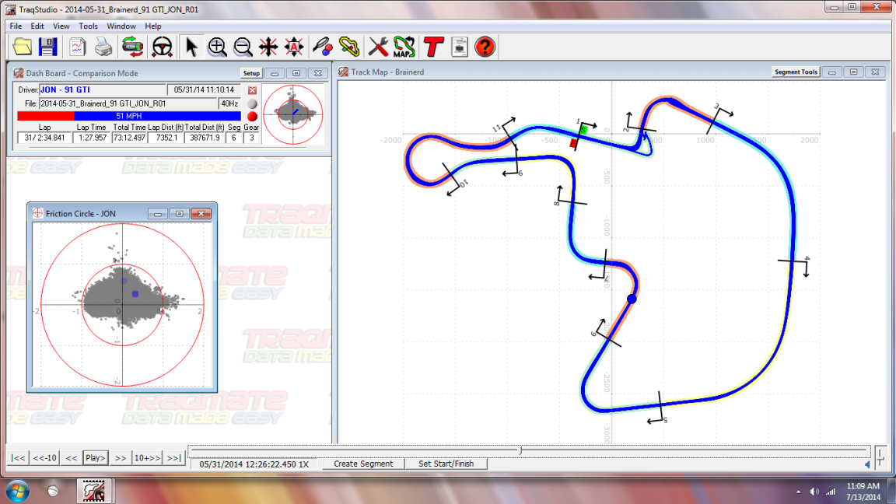The height and width of the screenshot is (504, 896).
Task: Click the blue position dot on track map
Action: point(632,299)
